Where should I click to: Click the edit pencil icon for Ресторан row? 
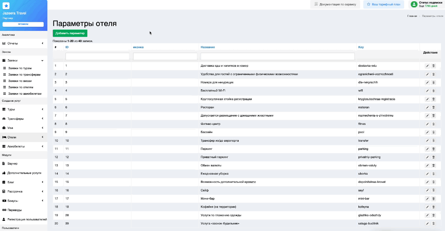(427, 107)
